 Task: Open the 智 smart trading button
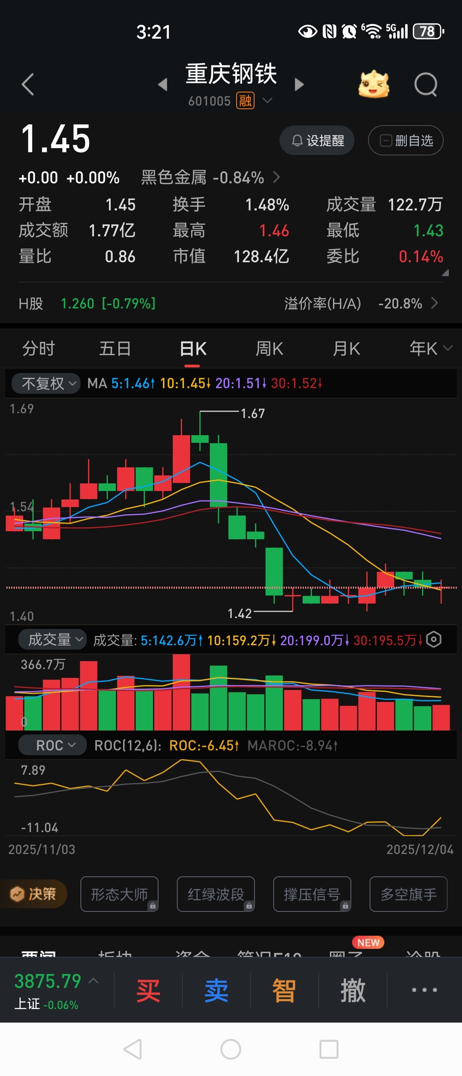coord(284,990)
